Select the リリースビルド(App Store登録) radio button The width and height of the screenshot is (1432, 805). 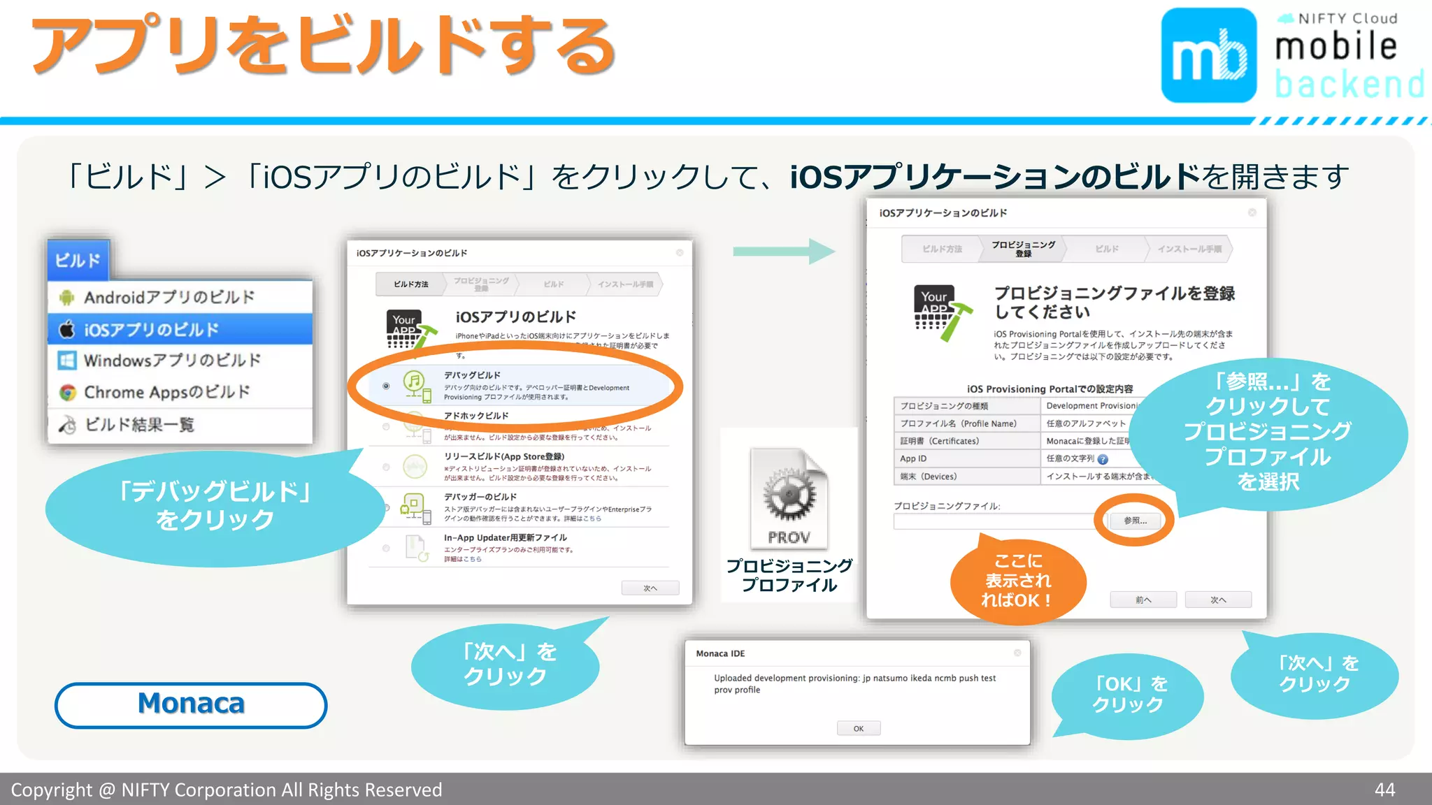tap(386, 467)
